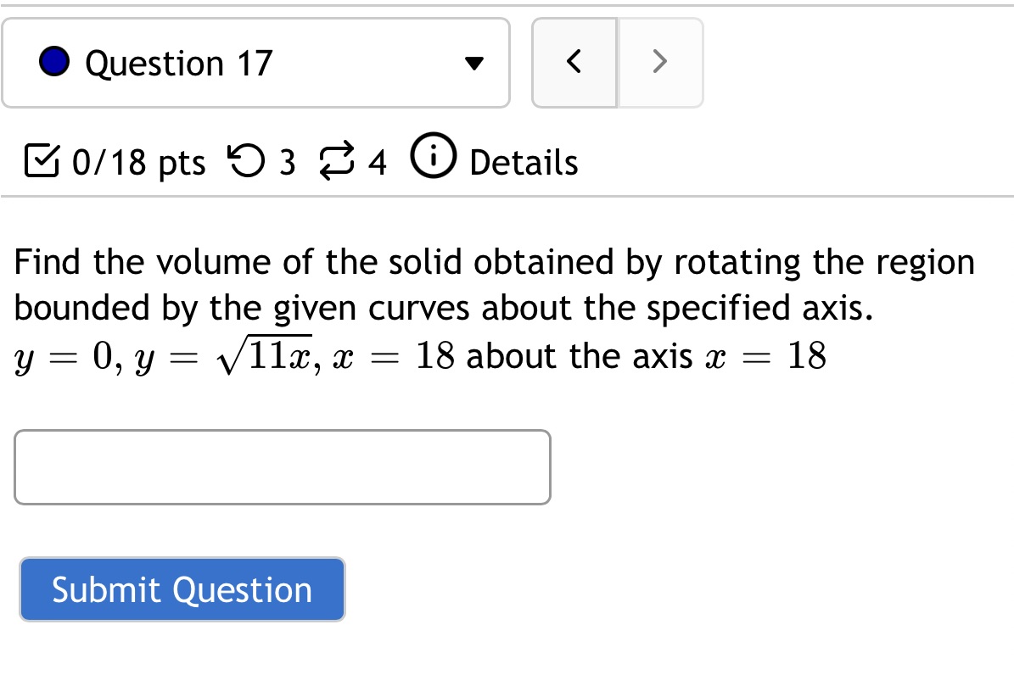Click the filled navy status circle toggle
The height and width of the screenshot is (686, 1014).
tap(53, 61)
